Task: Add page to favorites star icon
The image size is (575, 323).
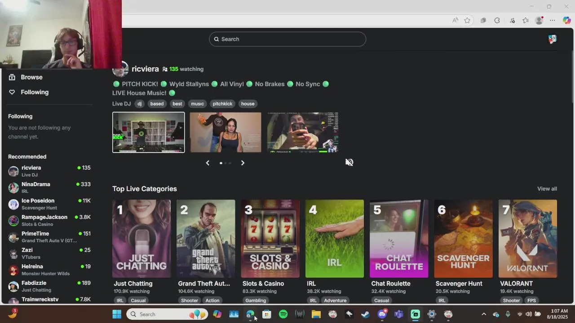Action: click(x=467, y=20)
